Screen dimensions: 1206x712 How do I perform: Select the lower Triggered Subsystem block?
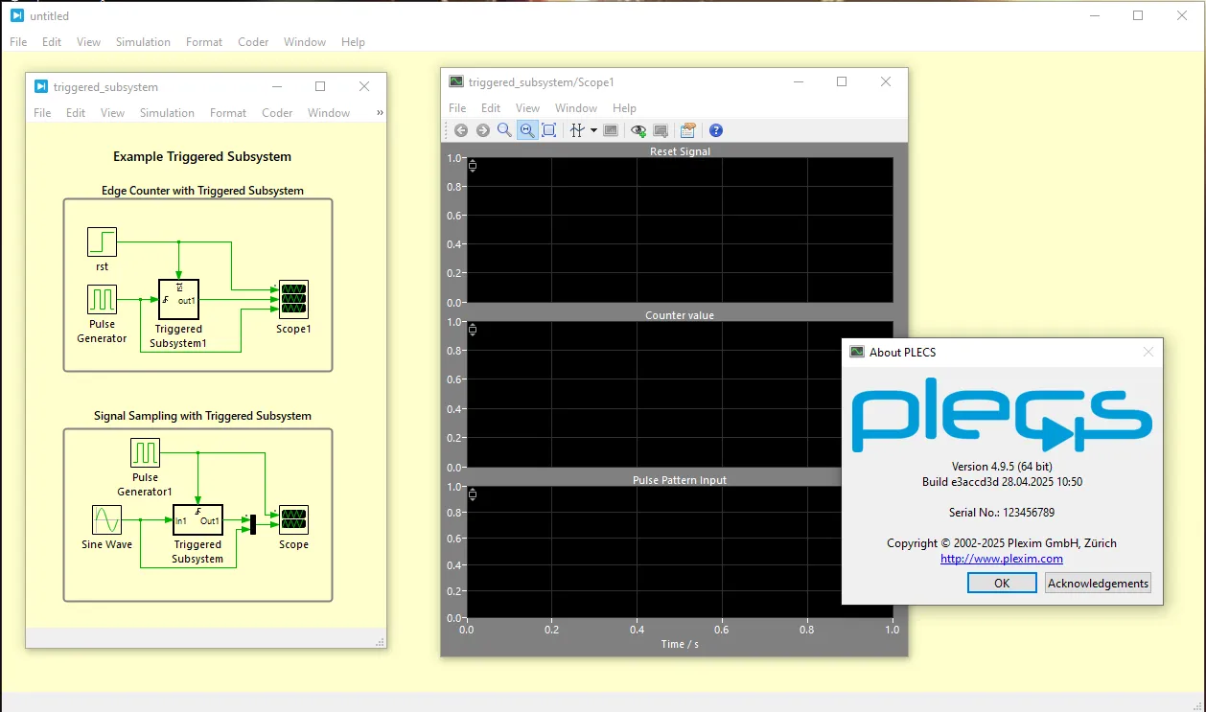[x=197, y=520]
